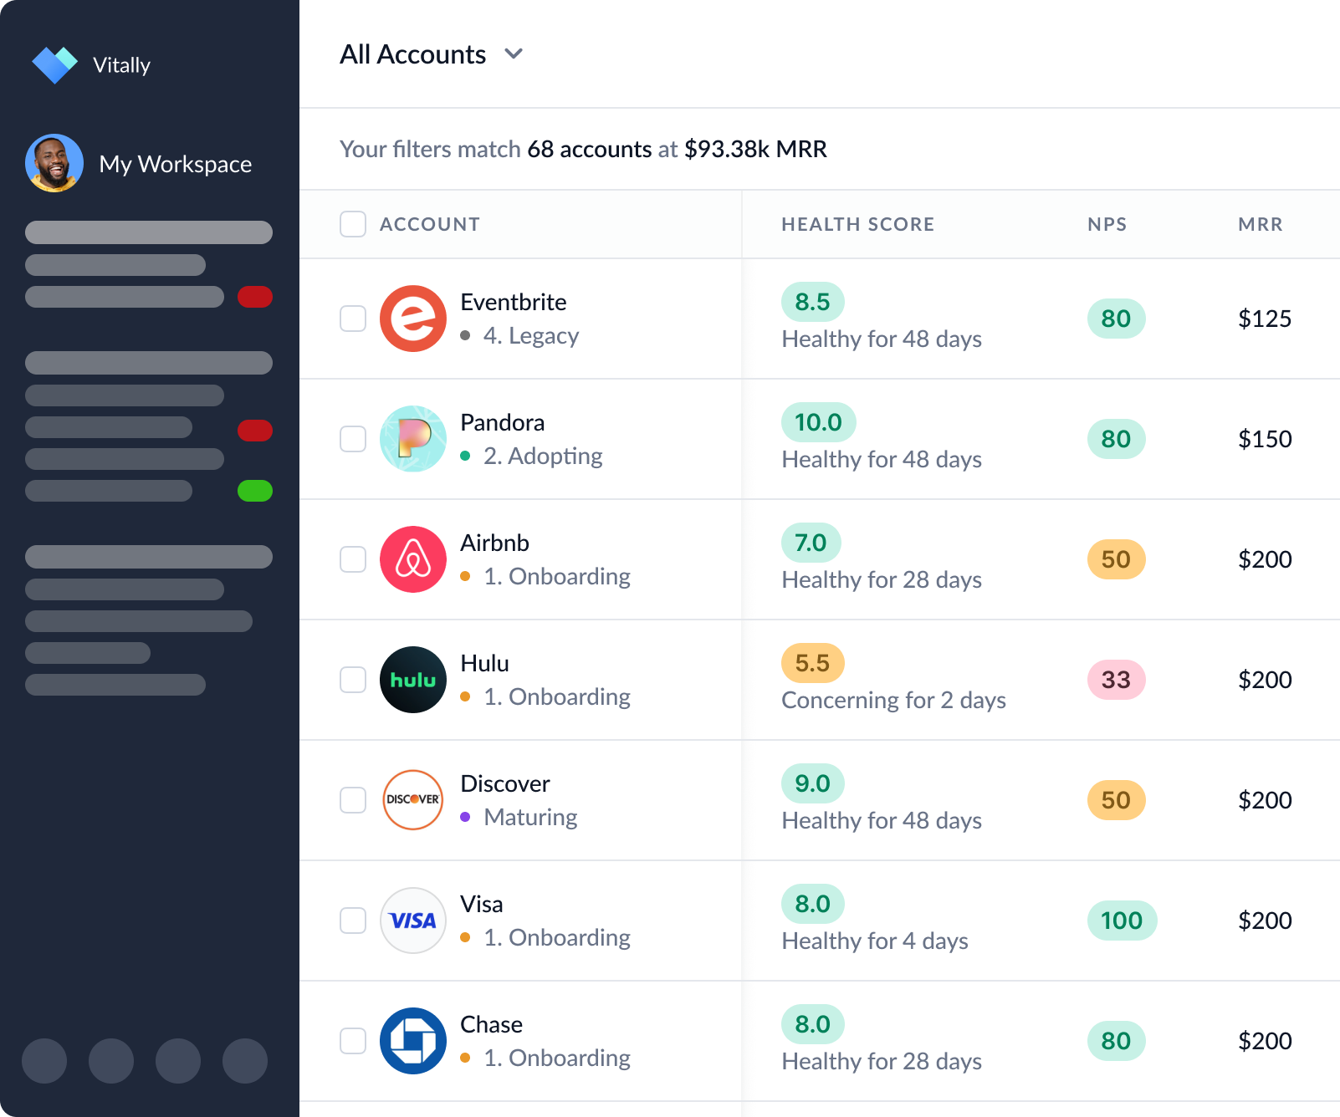Open the My Workspace user avatar
Screen dimensions: 1340x1117
54,163
